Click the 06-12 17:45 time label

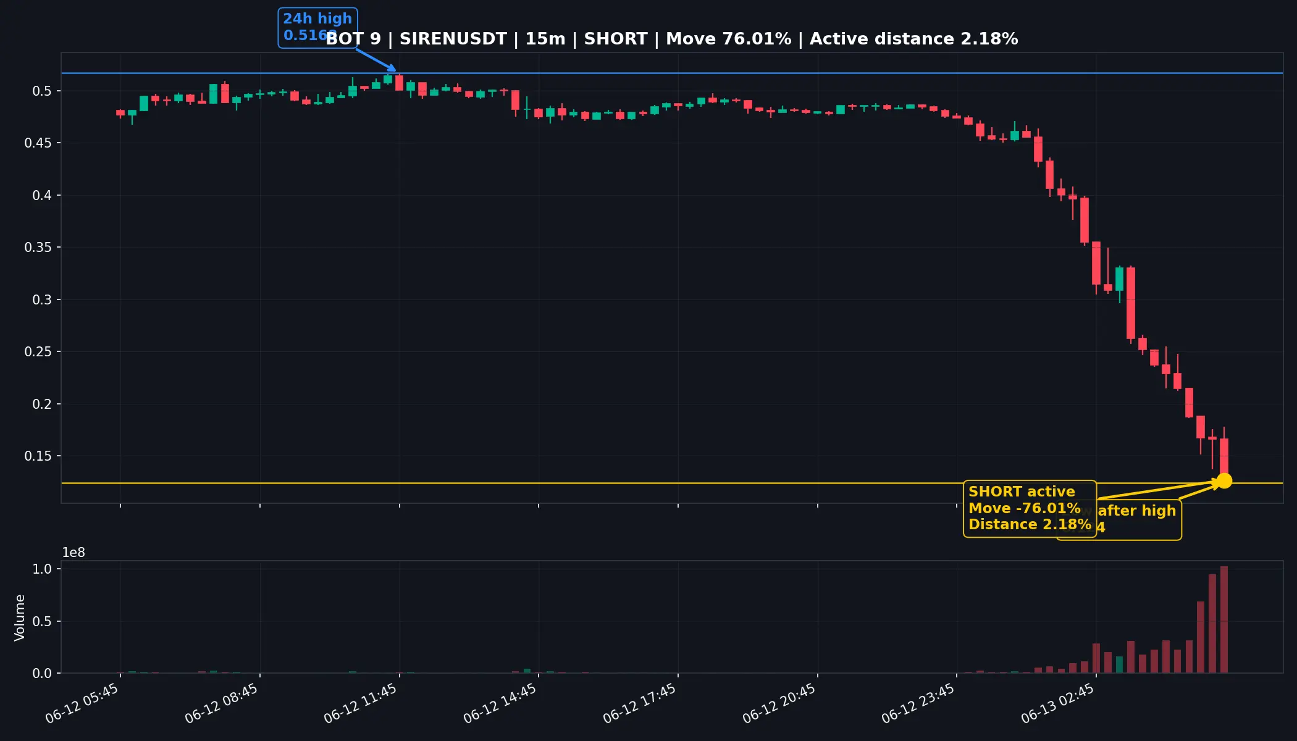[x=640, y=704]
